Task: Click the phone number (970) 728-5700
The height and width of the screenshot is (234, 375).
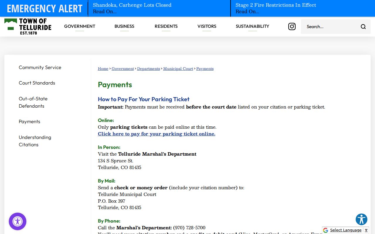Action: click(x=189, y=228)
